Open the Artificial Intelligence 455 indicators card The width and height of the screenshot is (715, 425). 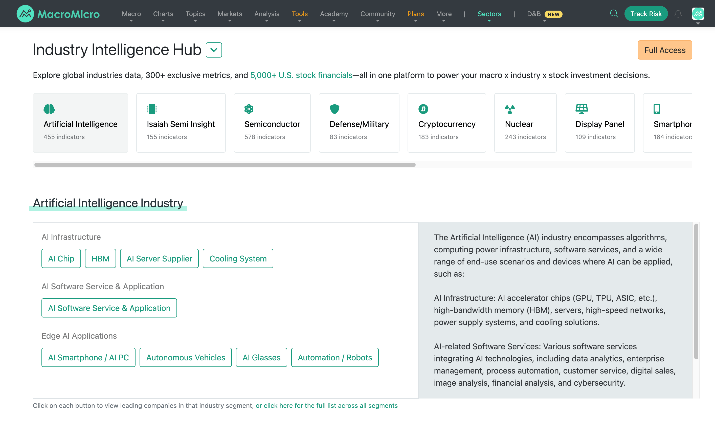tap(80, 123)
